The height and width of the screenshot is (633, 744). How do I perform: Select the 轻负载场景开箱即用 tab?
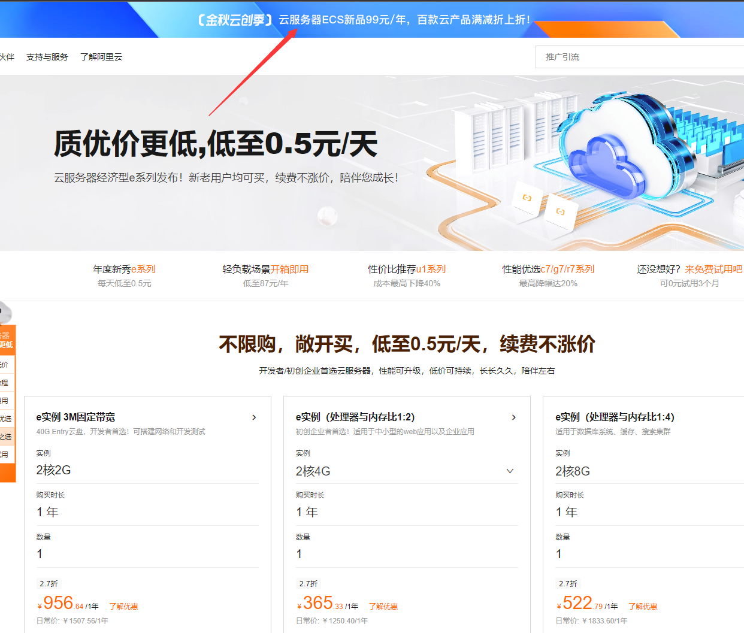[265, 275]
